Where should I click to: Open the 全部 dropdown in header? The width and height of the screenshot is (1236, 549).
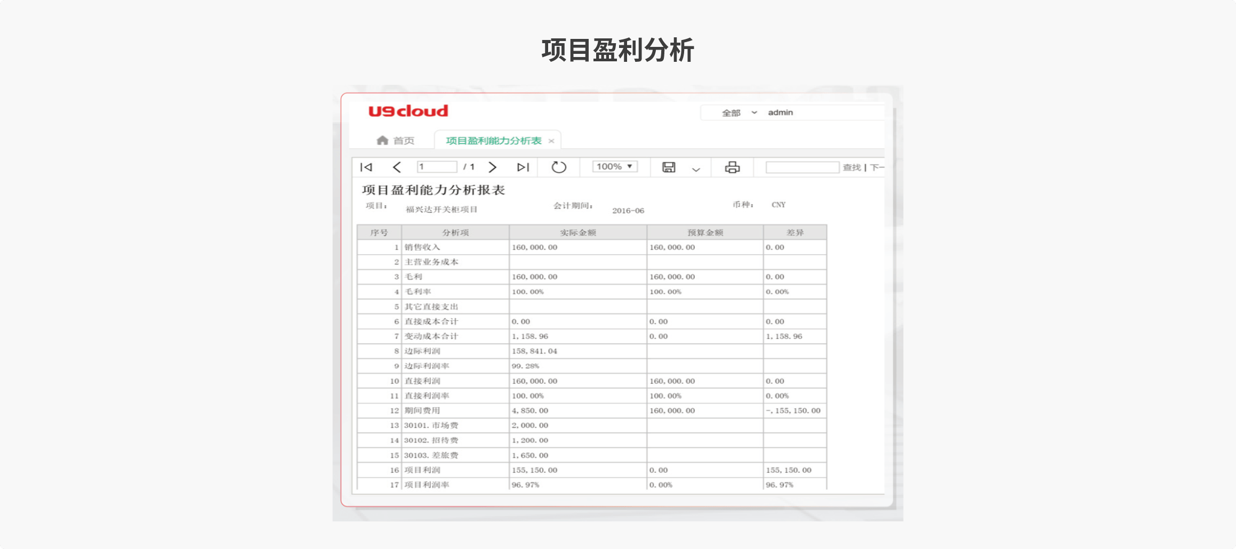pos(739,113)
